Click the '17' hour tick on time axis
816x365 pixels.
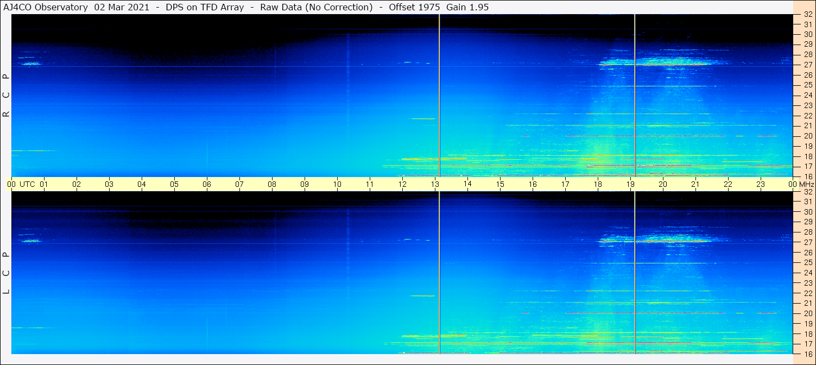[x=565, y=184]
